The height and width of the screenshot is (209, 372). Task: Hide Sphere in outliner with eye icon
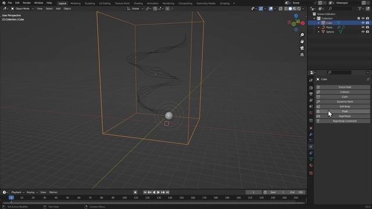coord(363,32)
